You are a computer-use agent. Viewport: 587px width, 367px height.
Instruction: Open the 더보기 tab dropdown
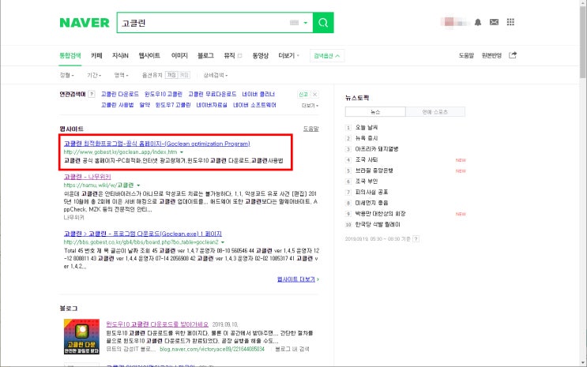coord(288,56)
